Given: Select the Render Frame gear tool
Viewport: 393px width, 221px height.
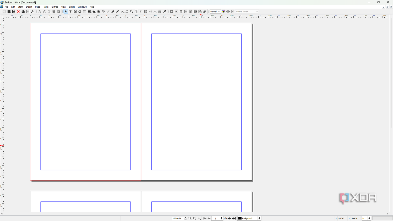Looking at the screenshot, I should coord(80,12).
